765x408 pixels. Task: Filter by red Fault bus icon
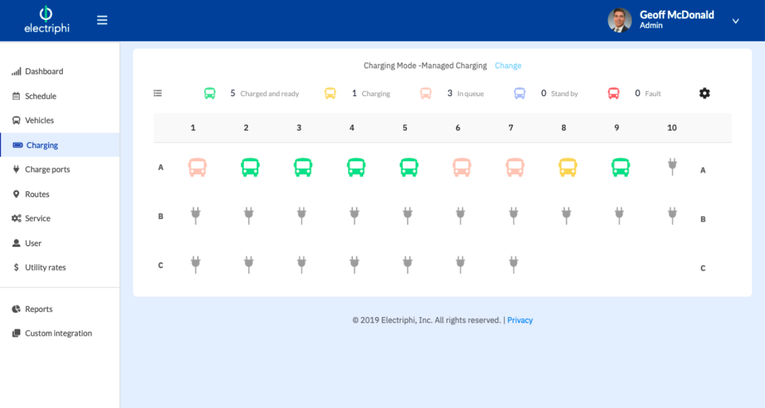pyautogui.click(x=614, y=93)
